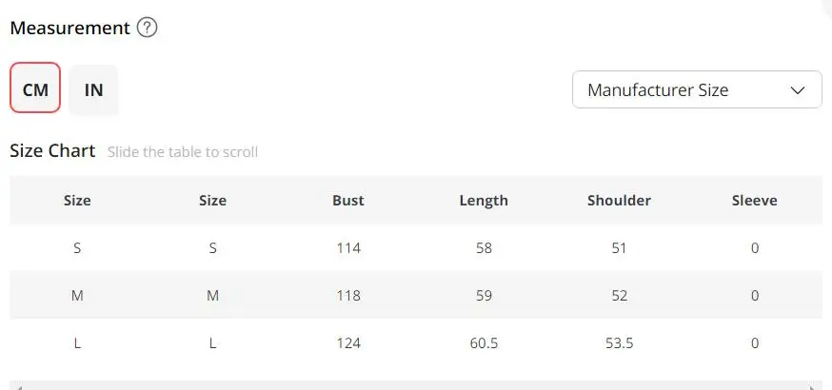Click the Sleeve column header
832x390 pixels.
click(x=755, y=201)
